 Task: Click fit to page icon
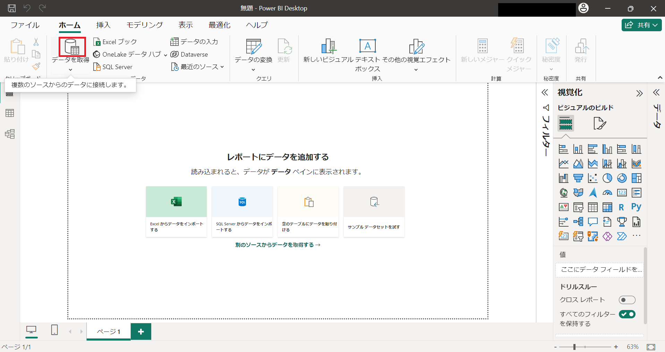pyautogui.click(x=651, y=347)
